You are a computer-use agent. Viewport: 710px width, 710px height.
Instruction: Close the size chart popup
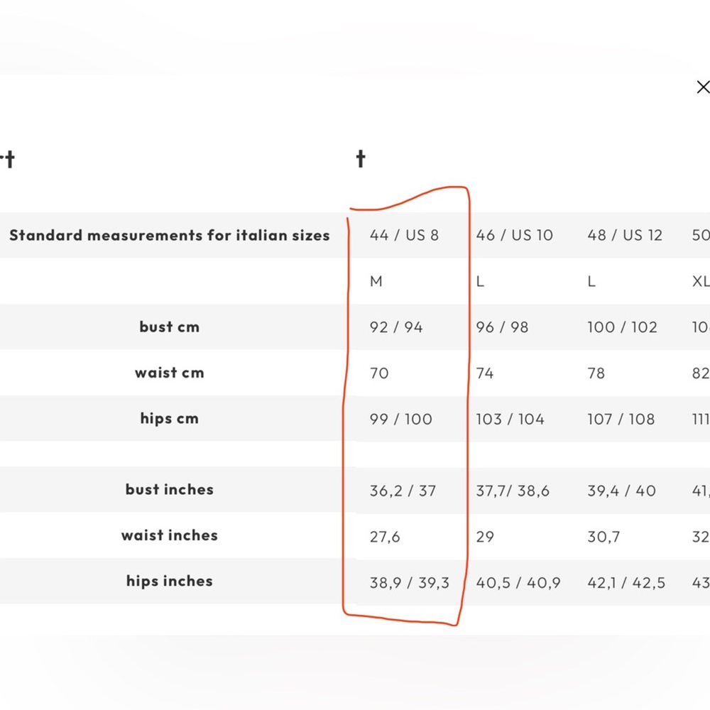click(702, 87)
